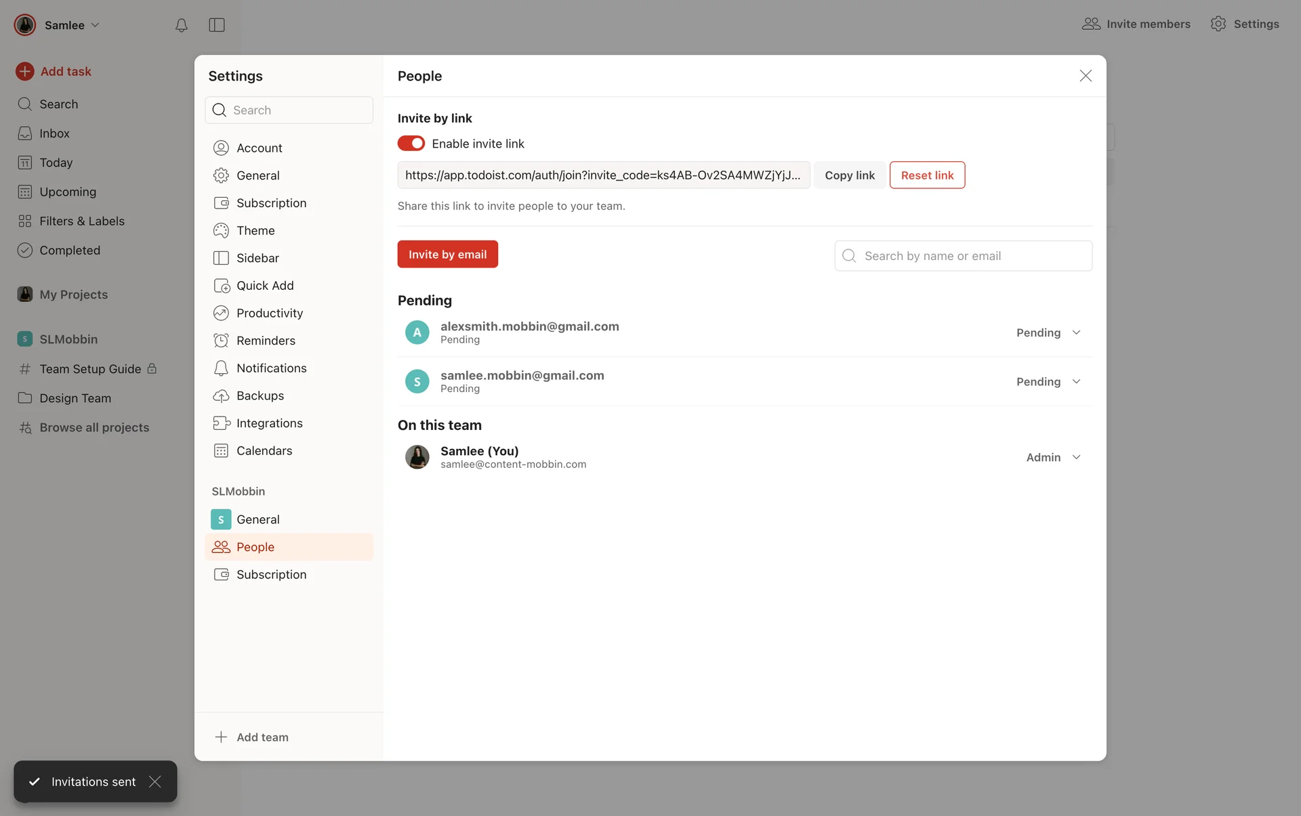Open Theme settings with palette icon
Screen dimensions: 1301x816
click(x=255, y=230)
